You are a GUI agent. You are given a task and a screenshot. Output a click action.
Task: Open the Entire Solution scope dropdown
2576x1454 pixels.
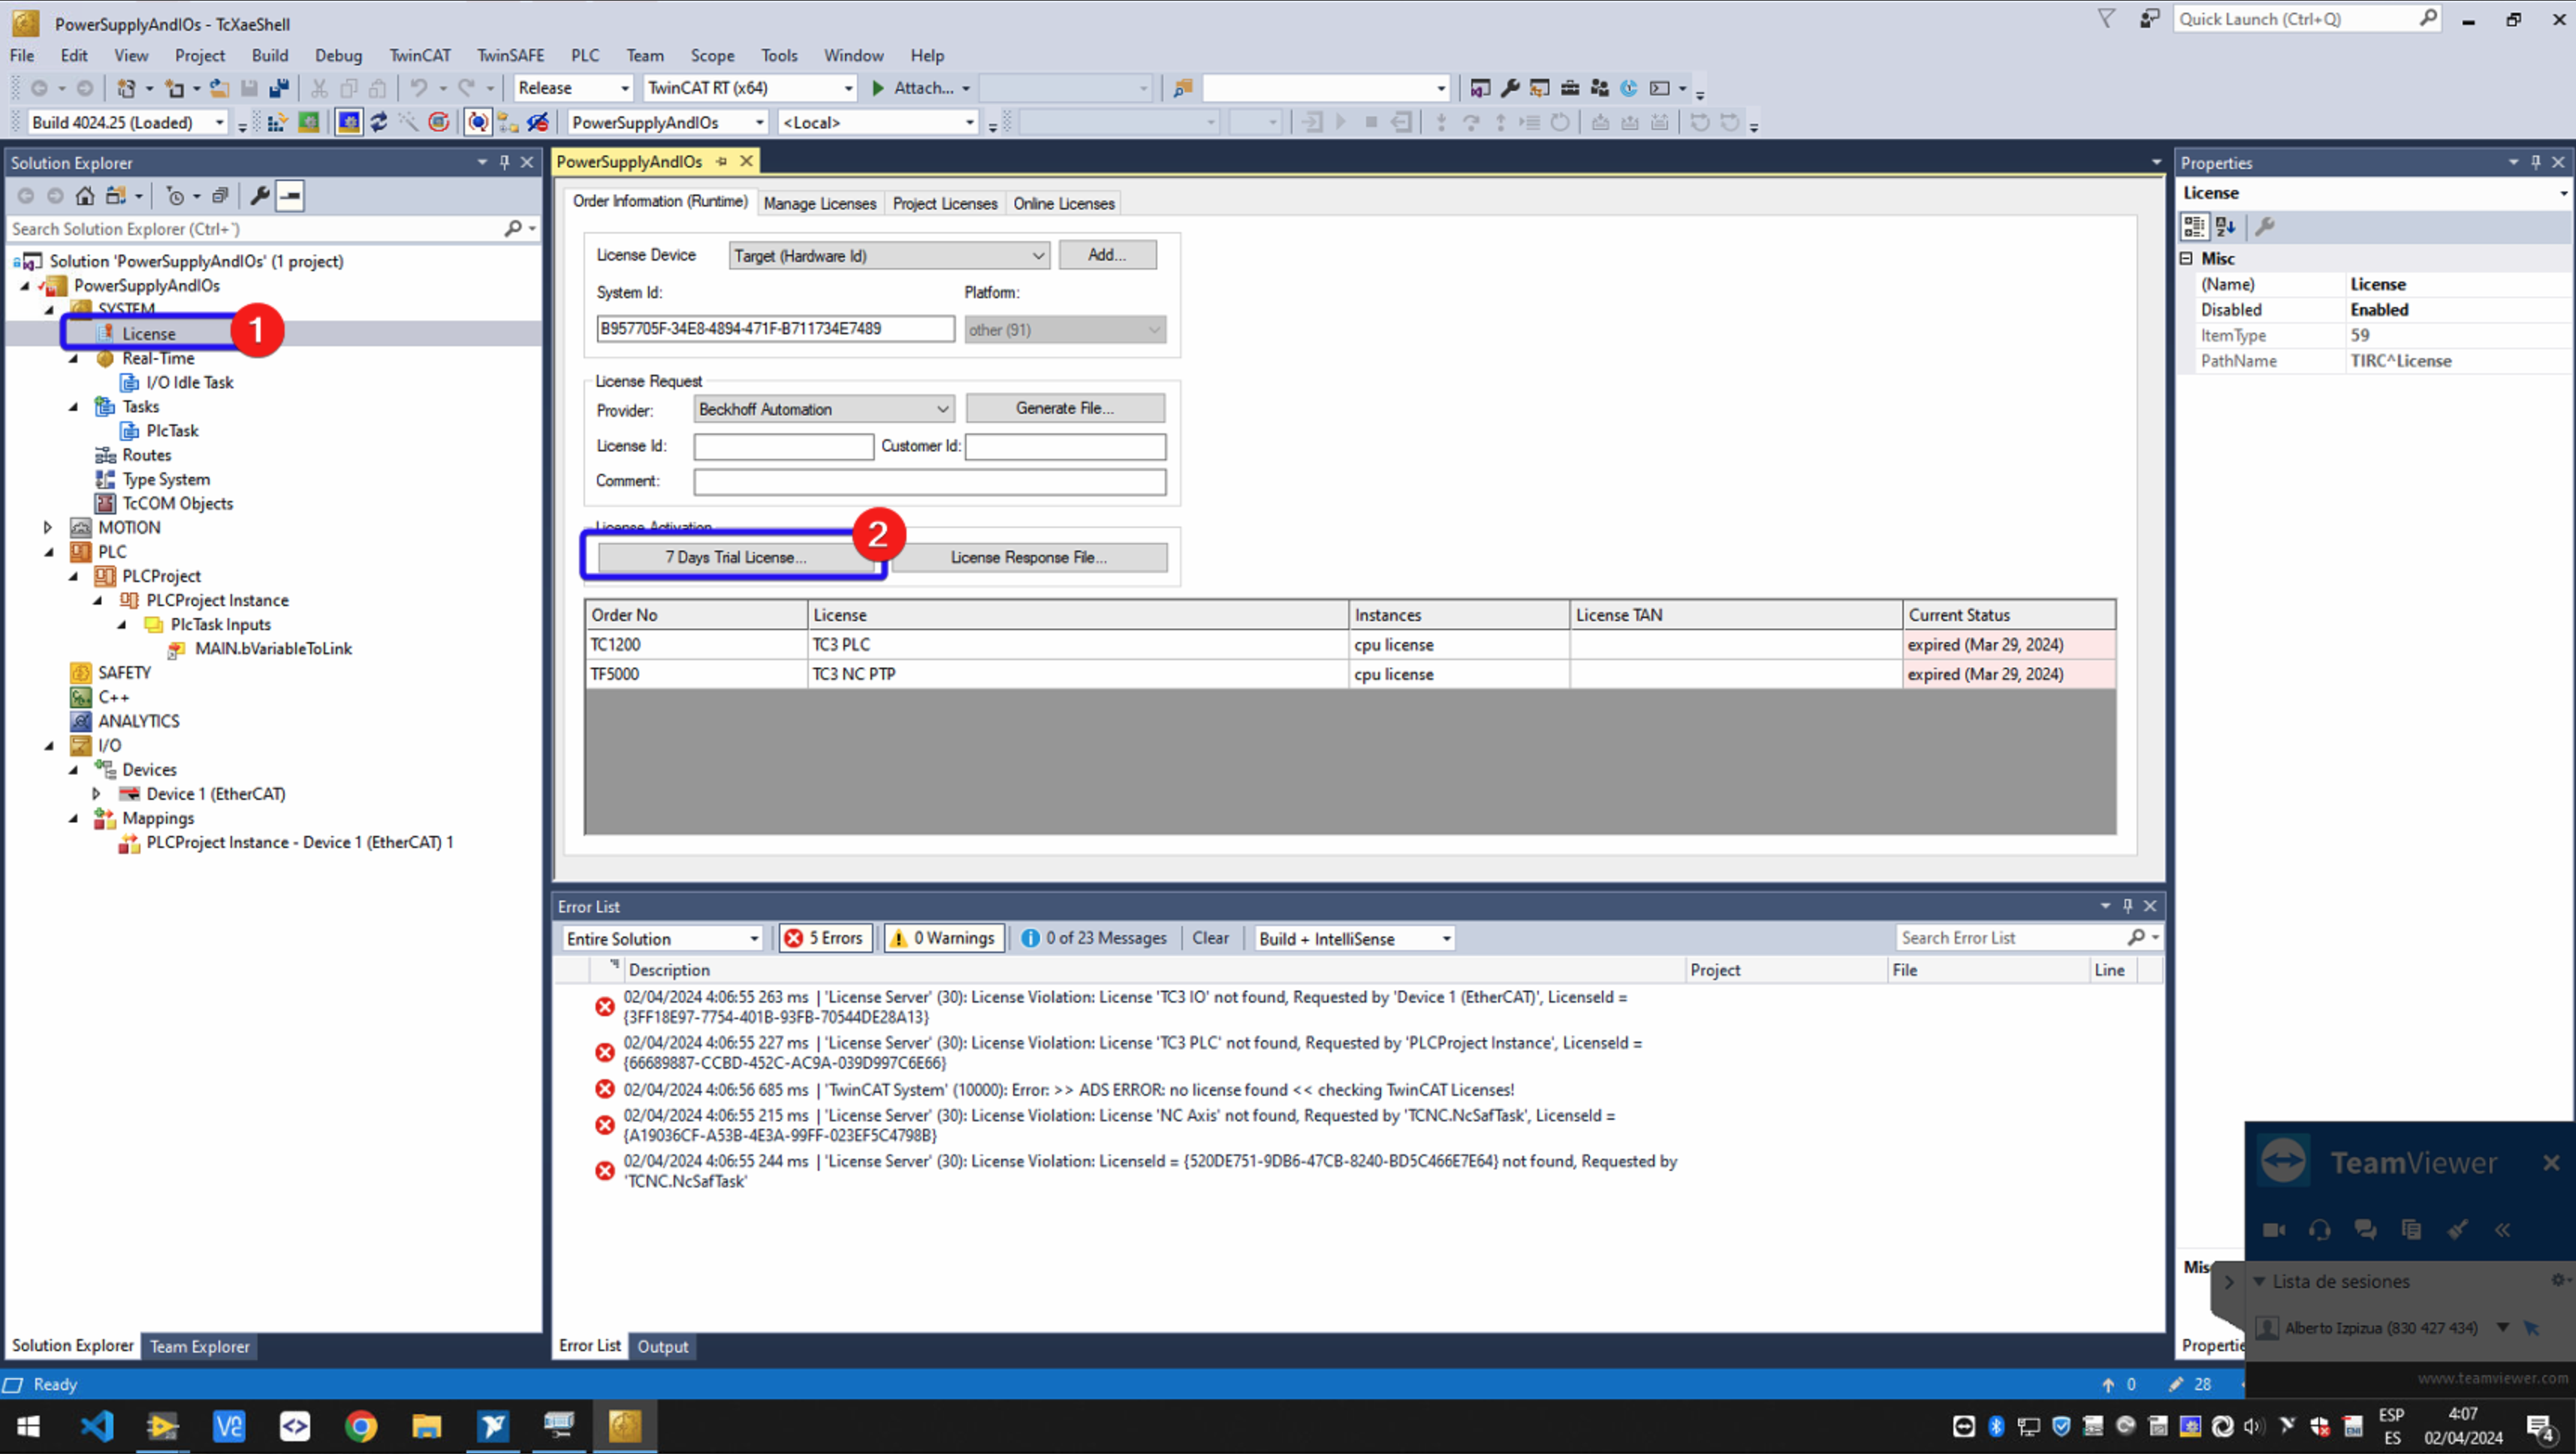coord(662,938)
